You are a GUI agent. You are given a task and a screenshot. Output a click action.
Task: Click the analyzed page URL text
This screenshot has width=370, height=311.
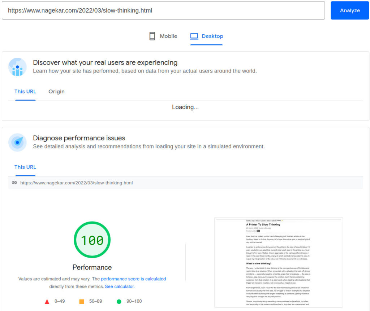tap(77, 183)
